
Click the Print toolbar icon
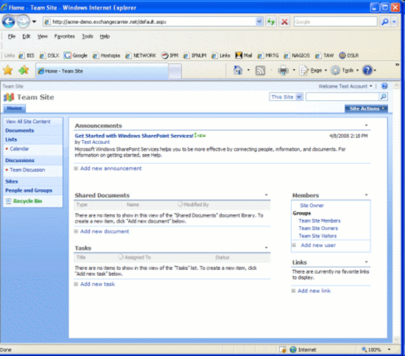click(x=283, y=70)
